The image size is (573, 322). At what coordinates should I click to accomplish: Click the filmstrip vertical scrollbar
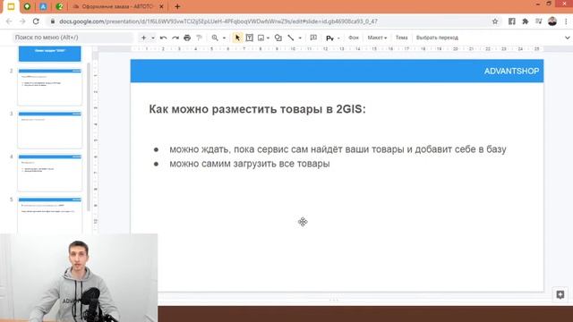[x=89, y=137]
